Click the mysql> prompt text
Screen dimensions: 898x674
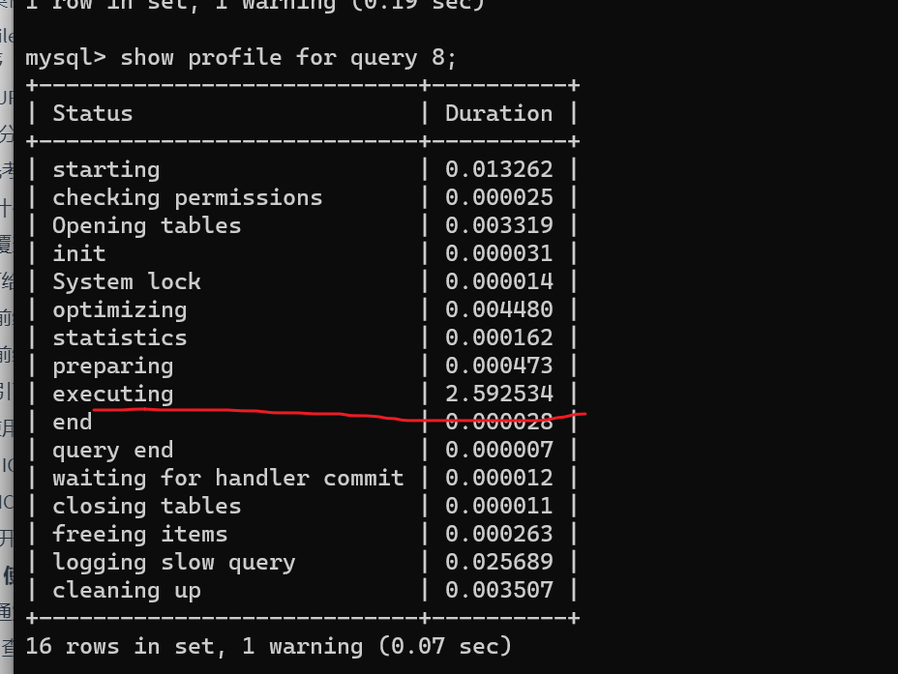65,58
